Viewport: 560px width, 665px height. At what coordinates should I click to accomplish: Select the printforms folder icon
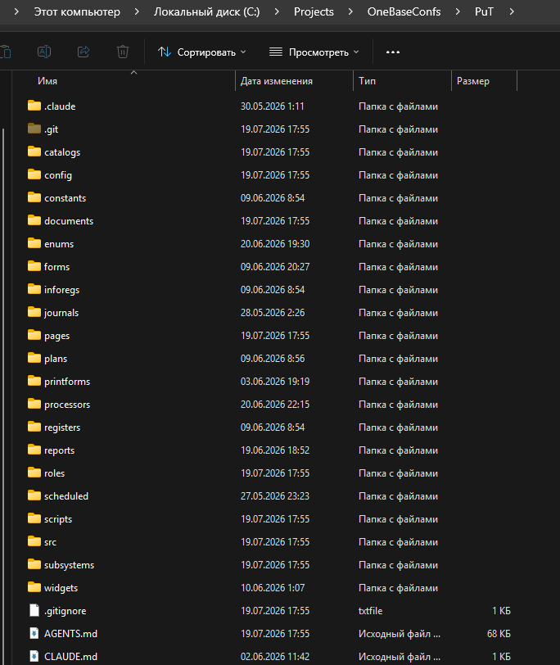click(x=34, y=381)
